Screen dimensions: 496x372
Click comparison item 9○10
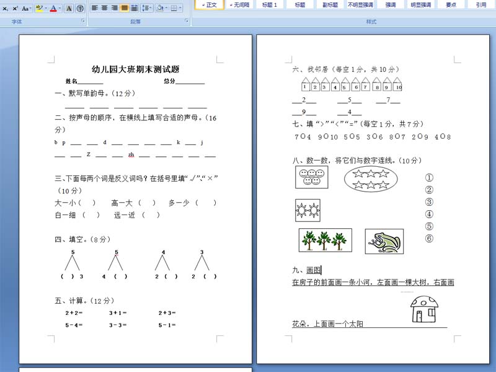tap(328, 136)
